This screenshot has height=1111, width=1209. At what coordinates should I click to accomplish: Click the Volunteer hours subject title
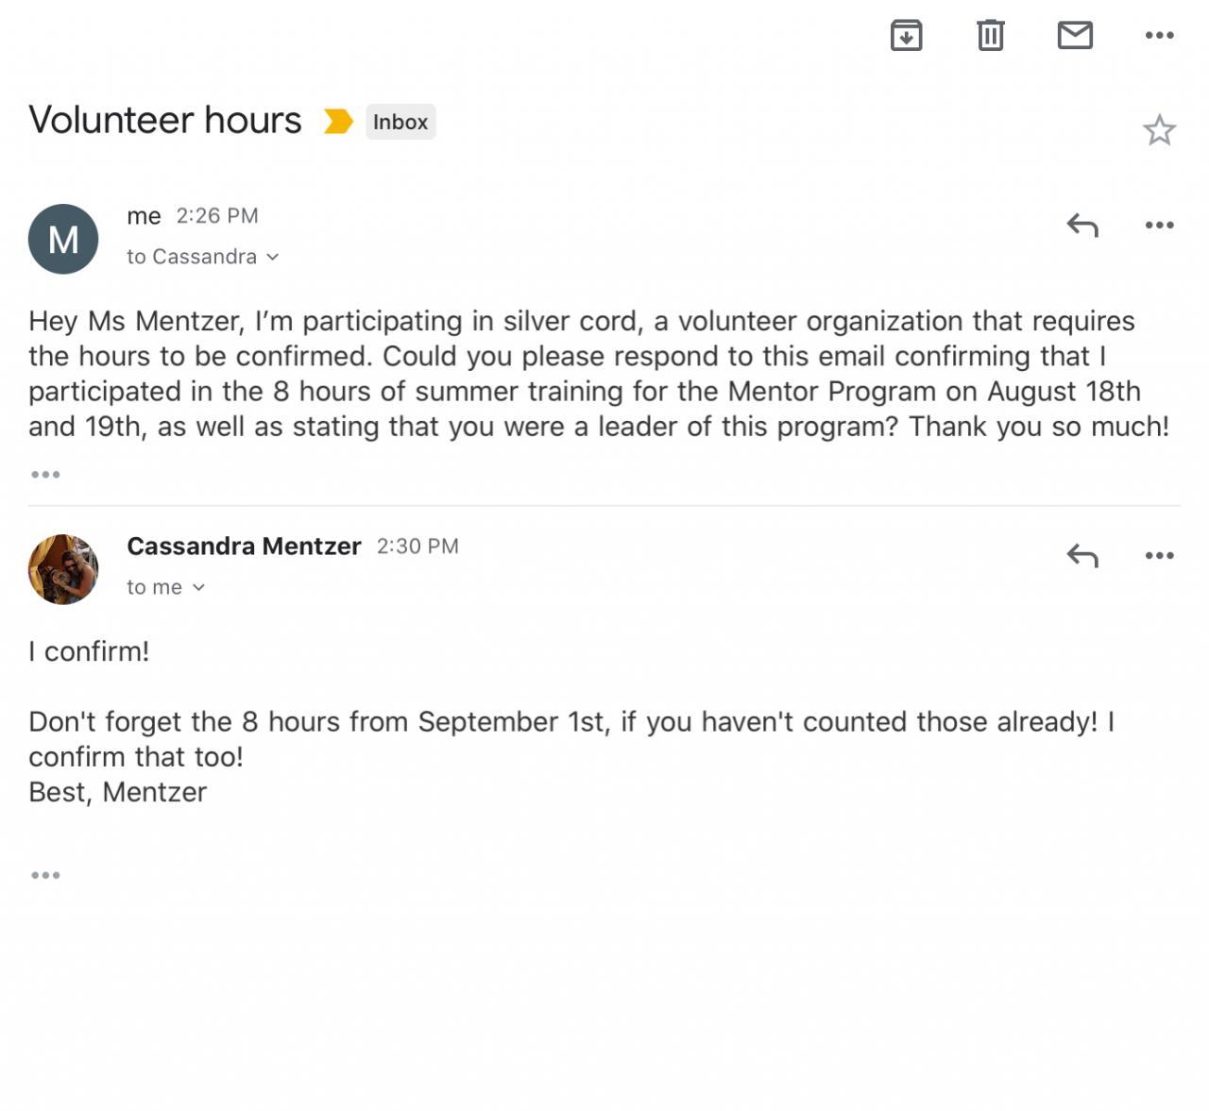tap(165, 121)
